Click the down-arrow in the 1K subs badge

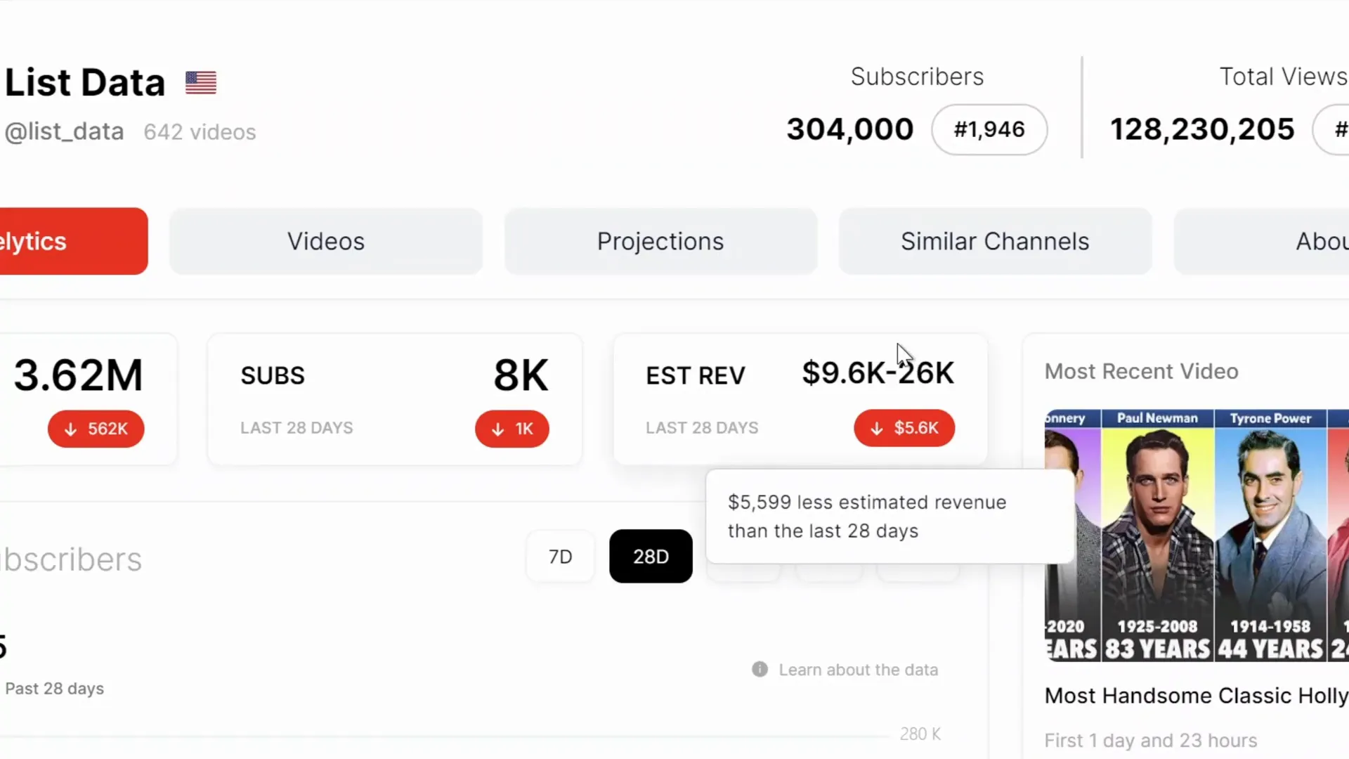[499, 429]
